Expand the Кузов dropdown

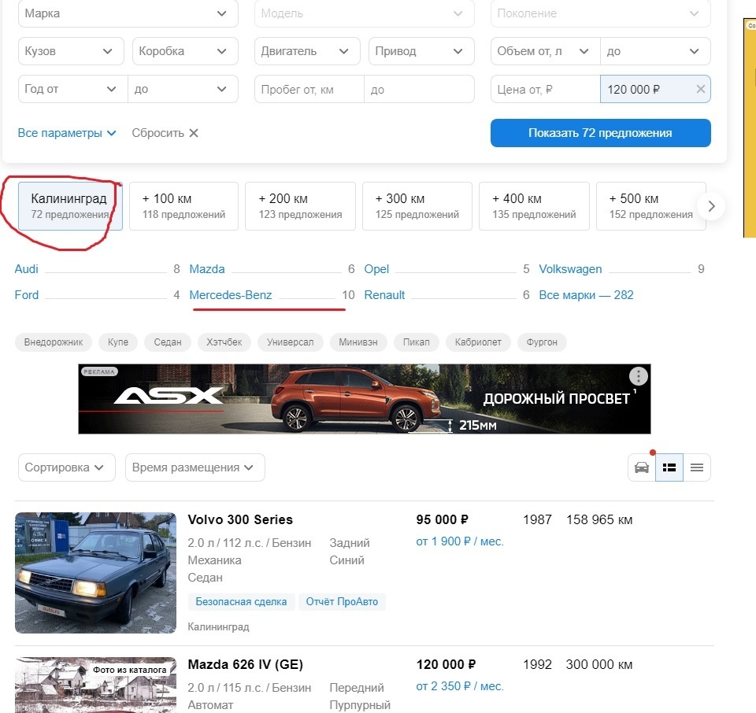pyautogui.click(x=71, y=51)
